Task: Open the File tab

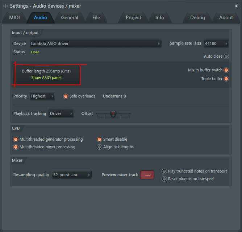Action: (96, 18)
